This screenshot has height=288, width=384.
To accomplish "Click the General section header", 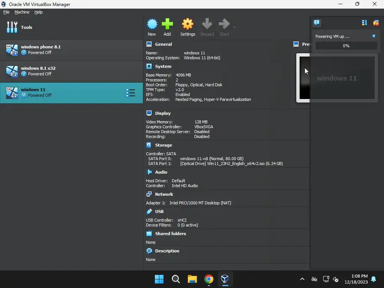I will coord(163,44).
